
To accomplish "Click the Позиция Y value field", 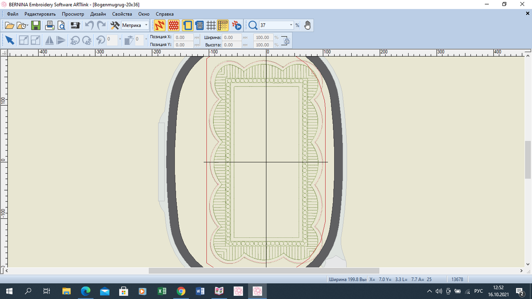I will pyautogui.click(x=183, y=44).
